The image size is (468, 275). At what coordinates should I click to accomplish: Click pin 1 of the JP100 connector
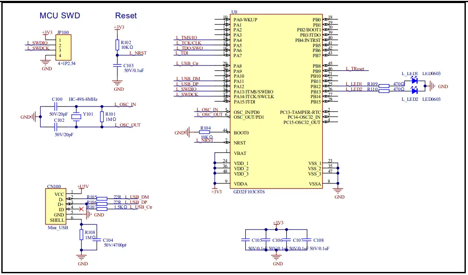59,39
